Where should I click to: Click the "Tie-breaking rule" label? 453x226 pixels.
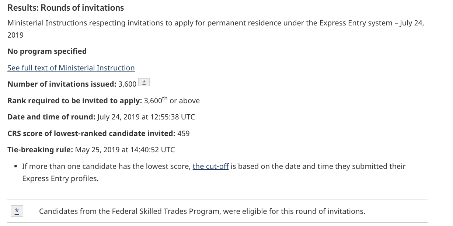40,150
